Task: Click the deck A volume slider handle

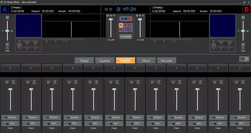Action: (111, 19)
